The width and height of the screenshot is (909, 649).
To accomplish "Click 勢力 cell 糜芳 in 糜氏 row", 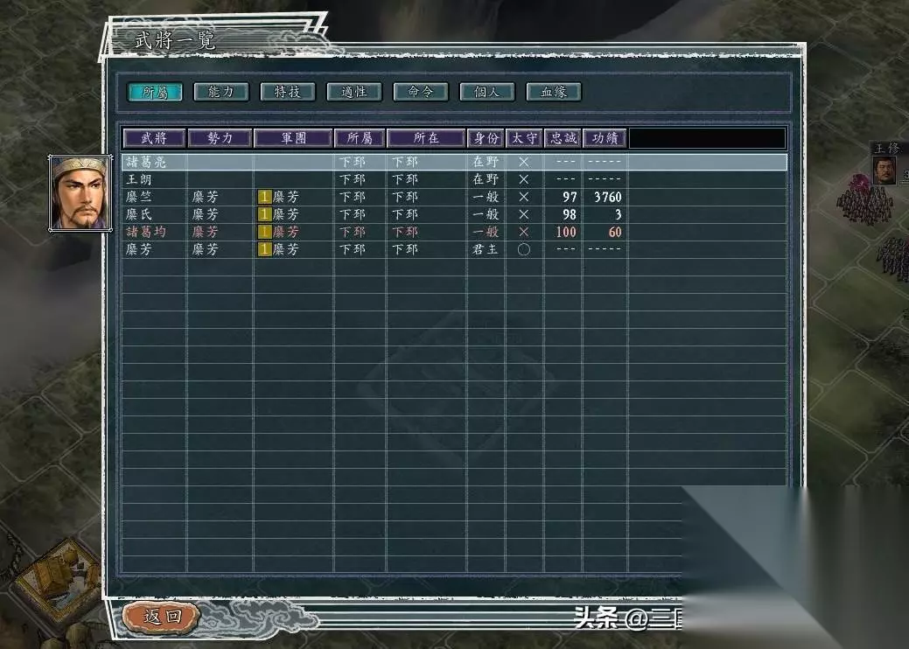I will 206,214.
